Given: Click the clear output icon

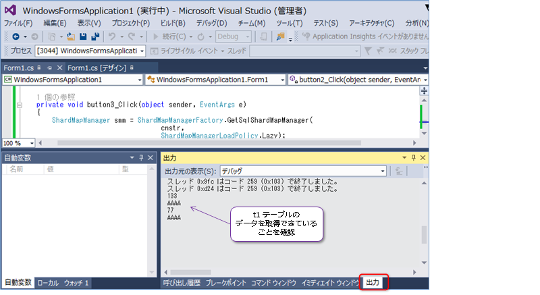Looking at the screenshot, I should [x=399, y=171].
